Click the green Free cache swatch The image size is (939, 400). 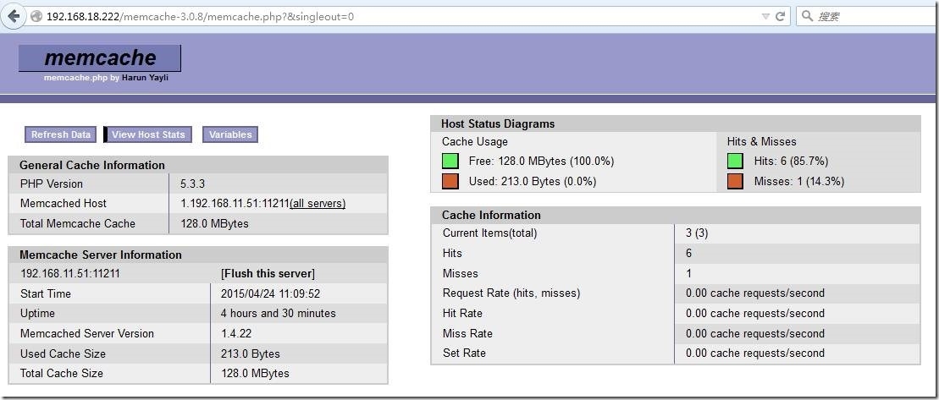(450, 161)
